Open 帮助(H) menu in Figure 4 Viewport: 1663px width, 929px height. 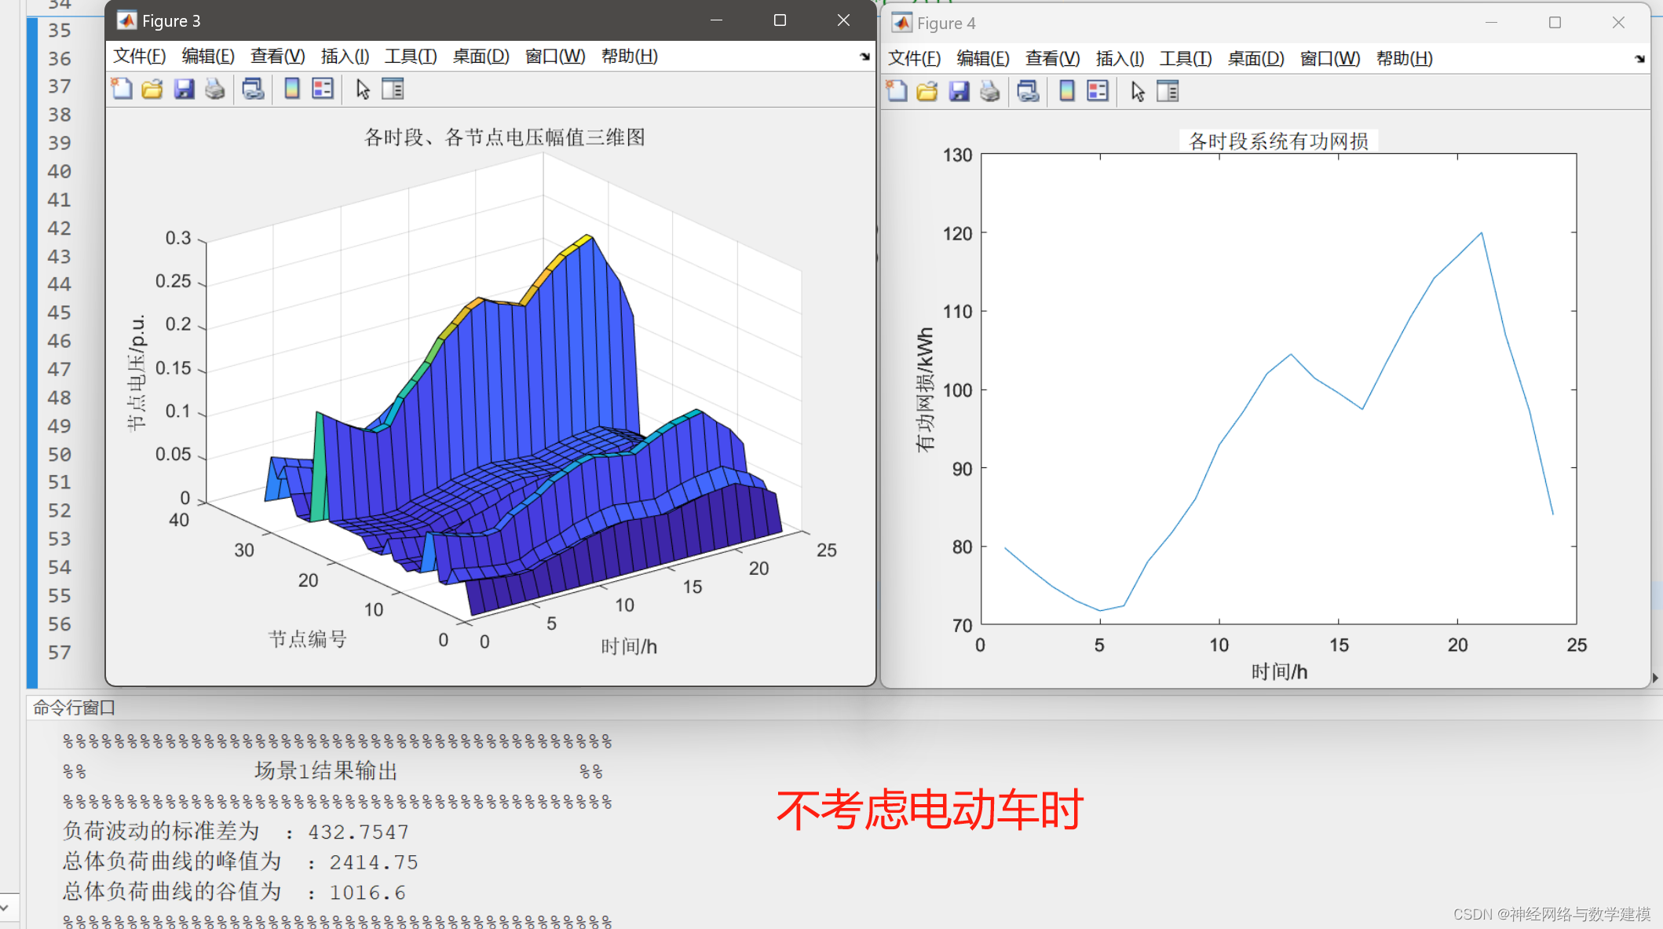click(1404, 59)
